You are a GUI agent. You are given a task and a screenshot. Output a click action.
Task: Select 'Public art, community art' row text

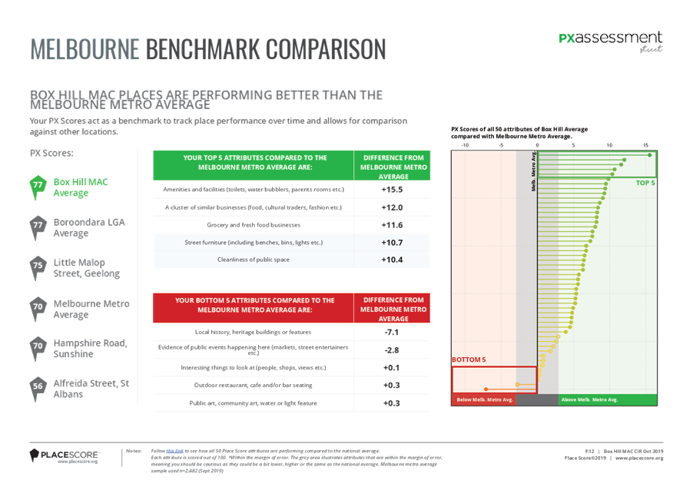pos(254,403)
